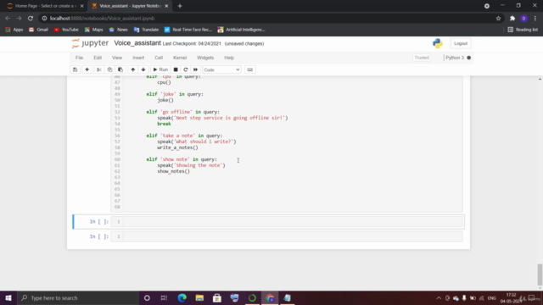Viewport: 543px width, 305px height.
Task: Open File Explorer from the taskbar
Action: [x=199, y=297]
